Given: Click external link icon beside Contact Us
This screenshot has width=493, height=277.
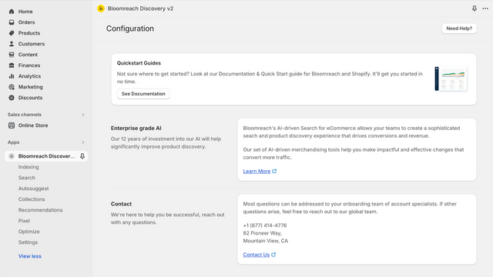Looking at the screenshot, I should click(273, 255).
